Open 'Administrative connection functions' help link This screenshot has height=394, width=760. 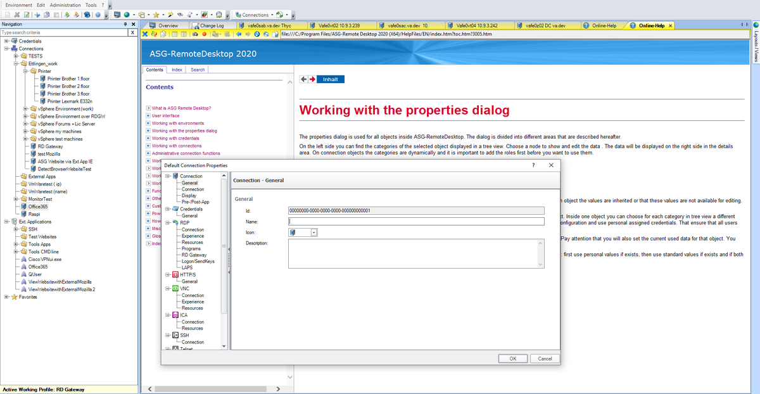click(186, 153)
